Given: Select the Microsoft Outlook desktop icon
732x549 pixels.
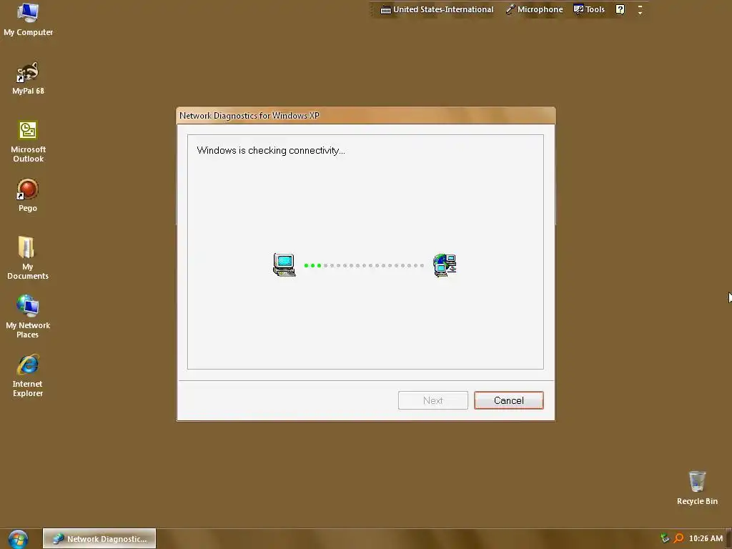Looking at the screenshot, I should tap(28, 142).
